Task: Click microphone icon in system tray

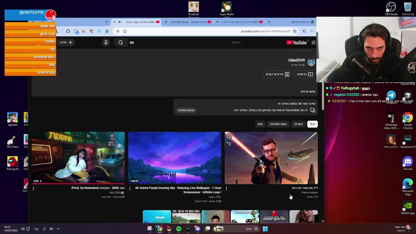Action: (44, 229)
